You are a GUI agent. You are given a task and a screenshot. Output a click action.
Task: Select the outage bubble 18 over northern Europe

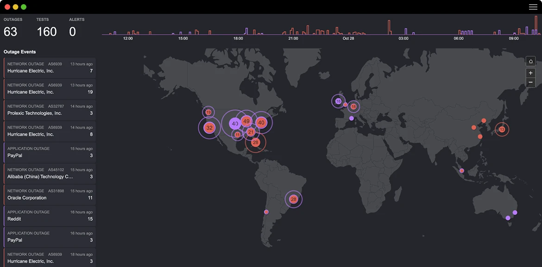pyautogui.click(x=353, y=106)
